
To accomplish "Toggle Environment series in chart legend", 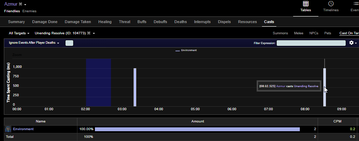I will (186, 50).
